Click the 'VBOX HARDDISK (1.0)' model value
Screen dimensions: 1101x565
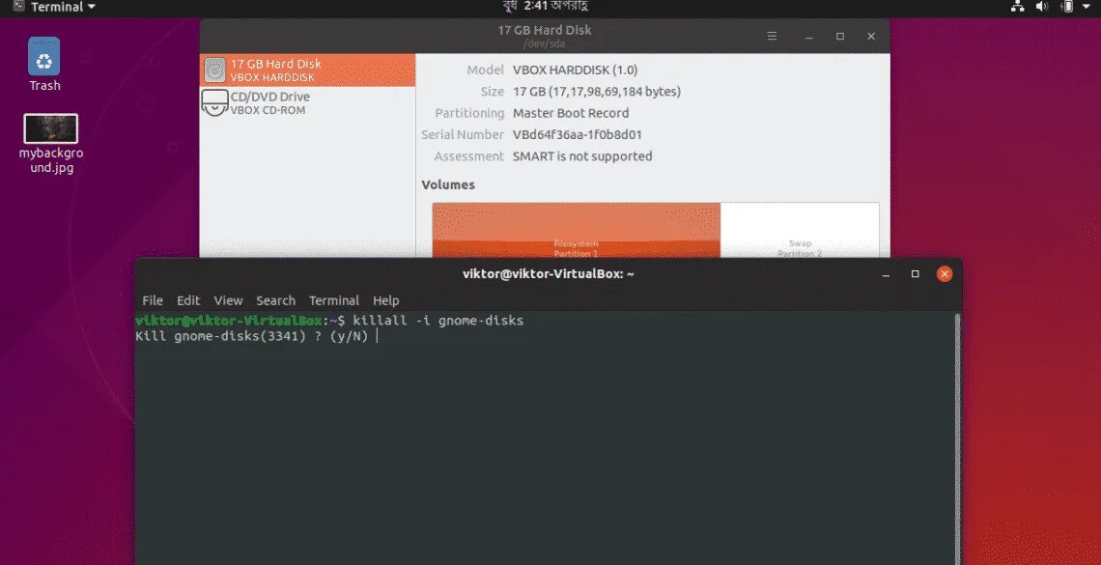(x=575, y=71)
